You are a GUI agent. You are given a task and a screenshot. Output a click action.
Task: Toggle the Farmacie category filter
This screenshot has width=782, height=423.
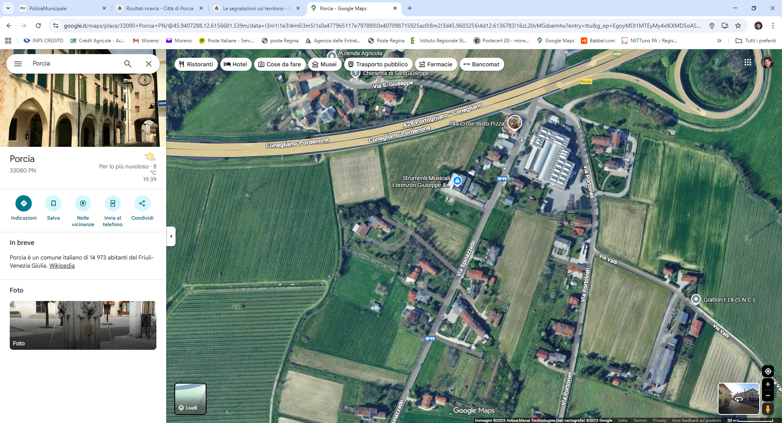tap(435, 64)
